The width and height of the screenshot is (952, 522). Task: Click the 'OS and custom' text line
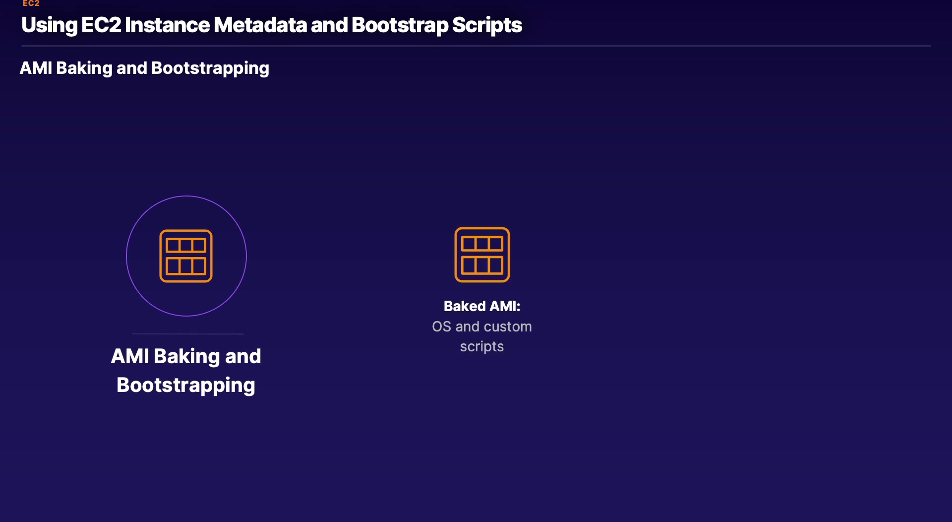tap(482, 326)
